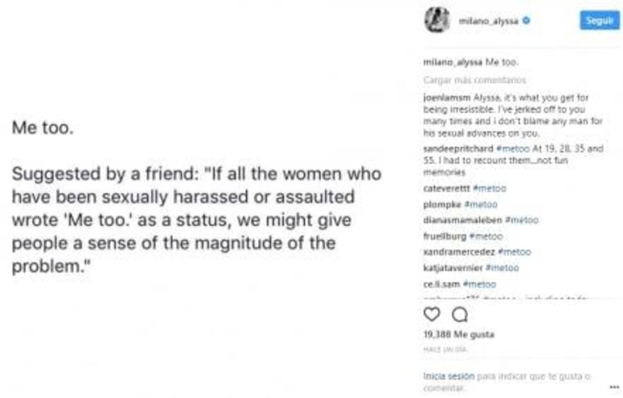
Task: Open the three-dot more options menu
Action: click(x=613, y=387)
